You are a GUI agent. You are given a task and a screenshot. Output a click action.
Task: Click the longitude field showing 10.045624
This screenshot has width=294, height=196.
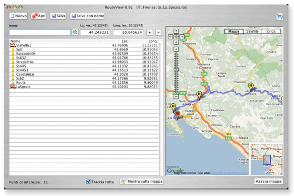tap(128, 32)
